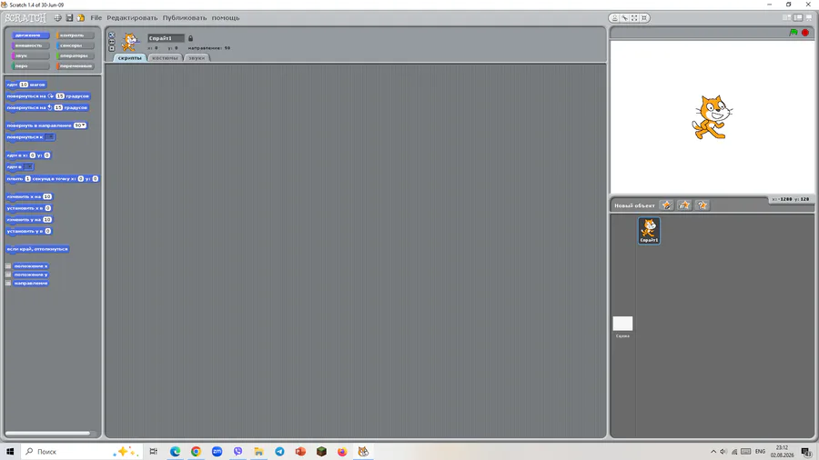Select the grow sprite tool
This screenshot has height=460, width=819.
click(x=634, y=18)
